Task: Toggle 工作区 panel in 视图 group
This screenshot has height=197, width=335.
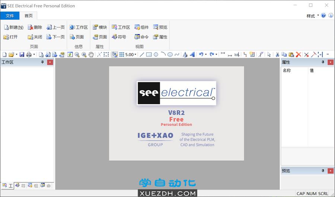Action: coord(121,27)
